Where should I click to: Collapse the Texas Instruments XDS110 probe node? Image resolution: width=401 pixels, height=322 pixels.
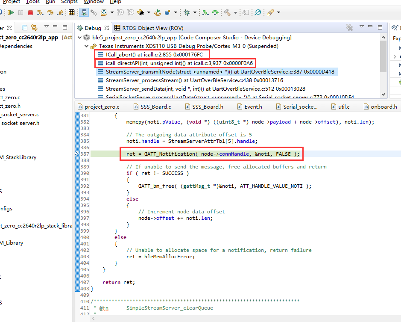87,46
